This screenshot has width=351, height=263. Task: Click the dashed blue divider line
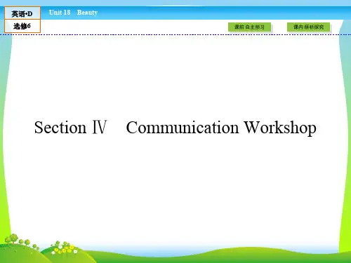tap(175, 34)
